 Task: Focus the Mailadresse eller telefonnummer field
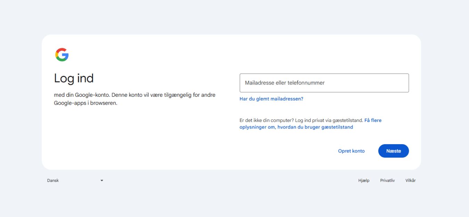point(324,83)
